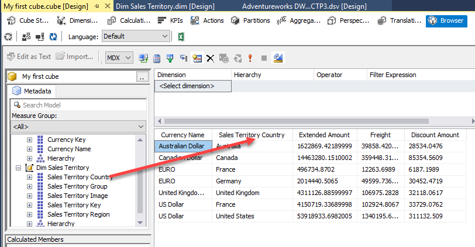Click the Search Model input field
The width and height of the screenshot is (475, 247).
(78, 105)
